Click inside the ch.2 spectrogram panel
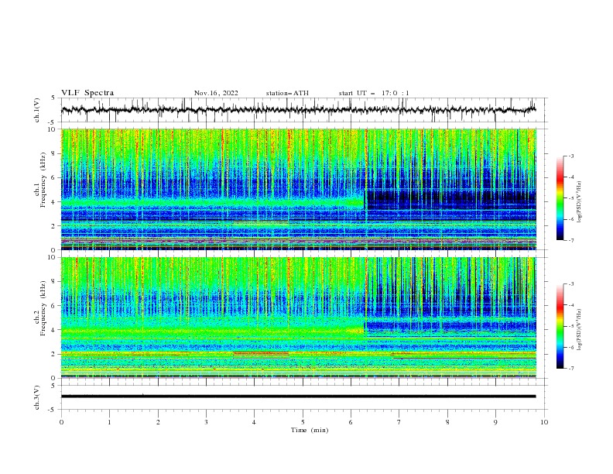 point(298,318)
